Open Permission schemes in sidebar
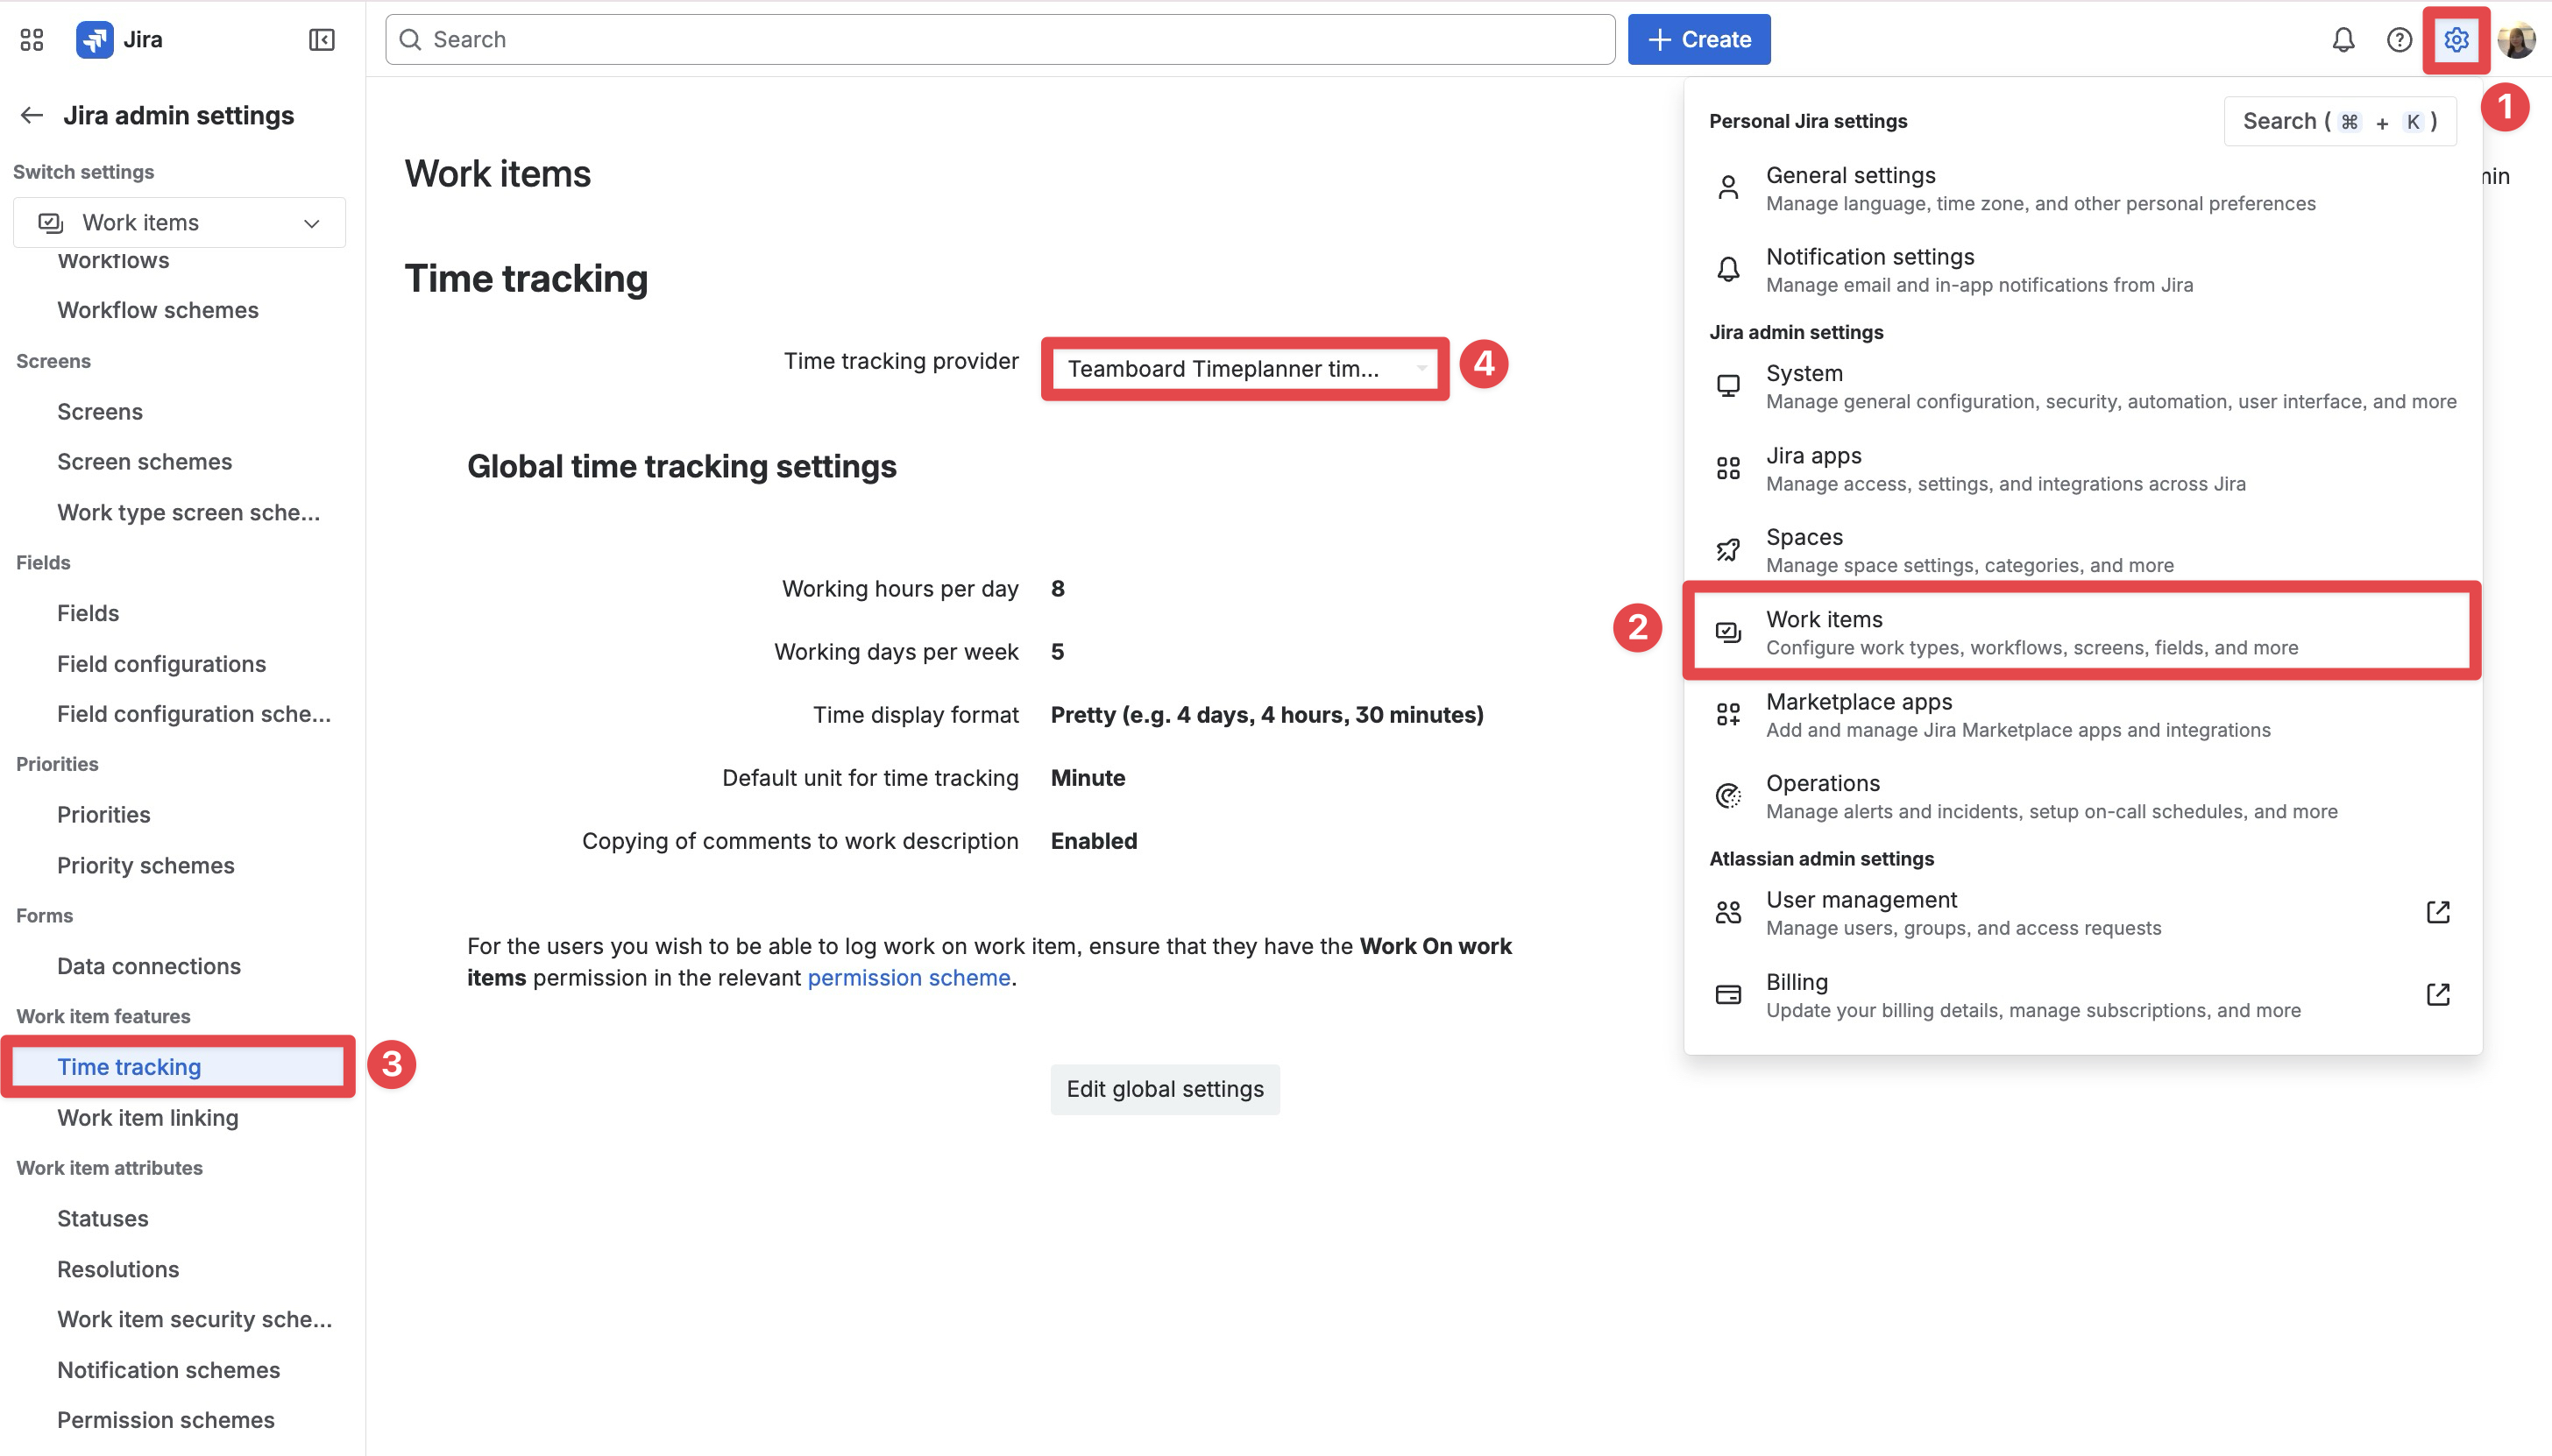 pos(166,1420)
